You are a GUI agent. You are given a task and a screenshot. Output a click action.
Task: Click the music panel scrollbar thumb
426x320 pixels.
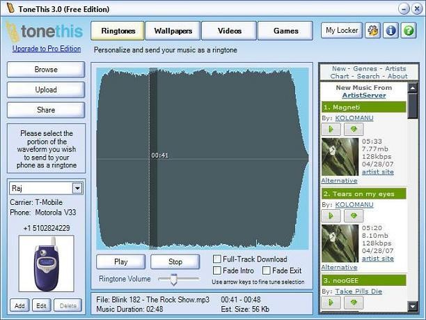[413, 106]
